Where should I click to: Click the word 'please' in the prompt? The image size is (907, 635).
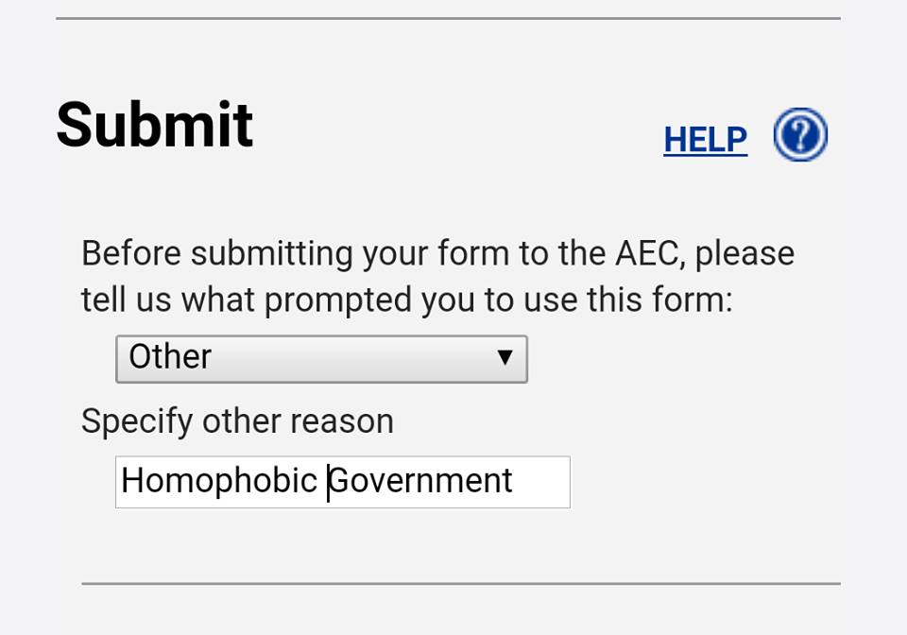(744, 253)
